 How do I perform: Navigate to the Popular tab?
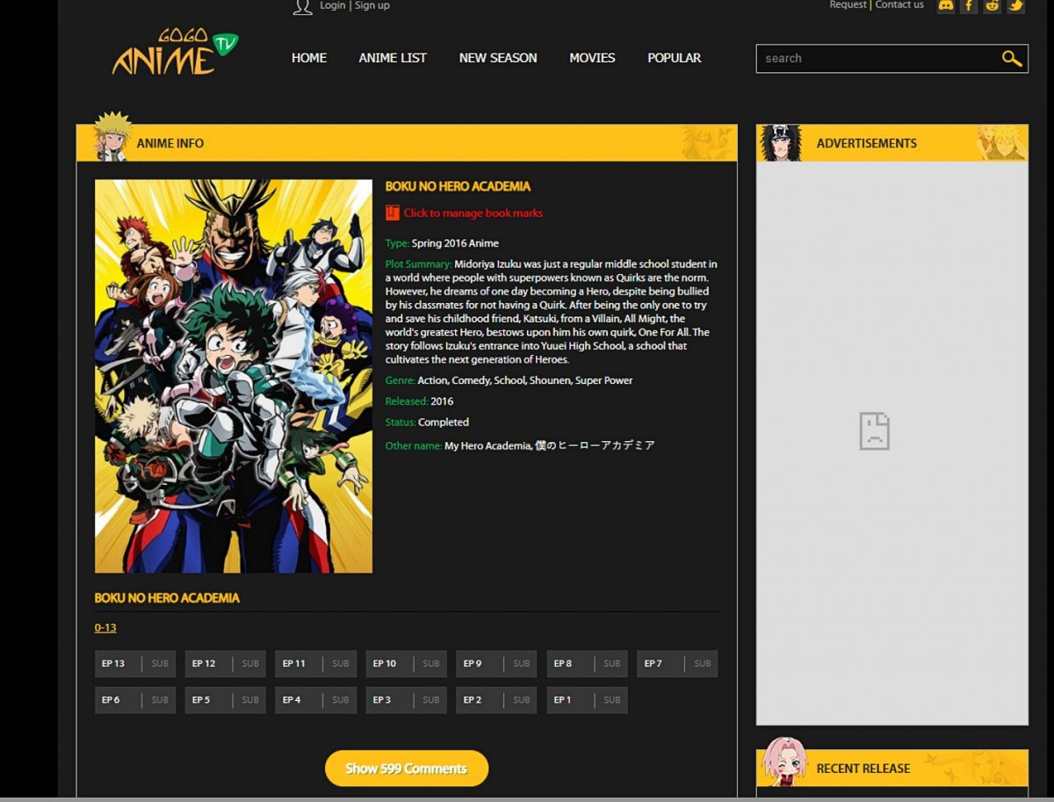(x=674, y=58)
